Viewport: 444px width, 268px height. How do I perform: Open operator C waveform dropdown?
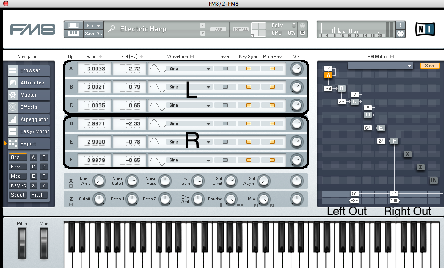[x=189, y=105]
